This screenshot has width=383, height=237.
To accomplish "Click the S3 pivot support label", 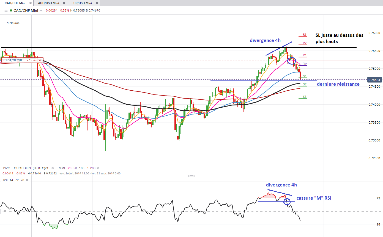I will tap(305, 97).
